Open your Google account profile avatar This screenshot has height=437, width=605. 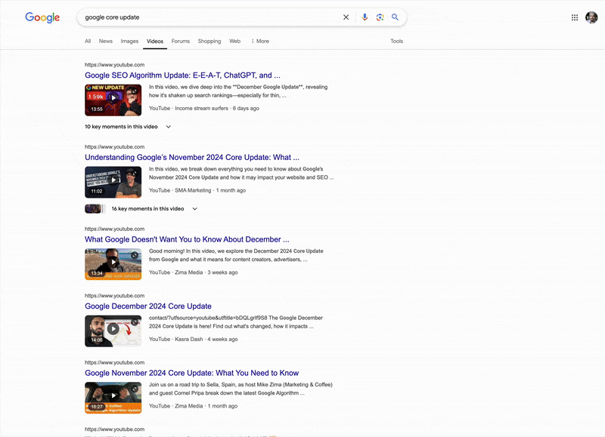[591, 17]
